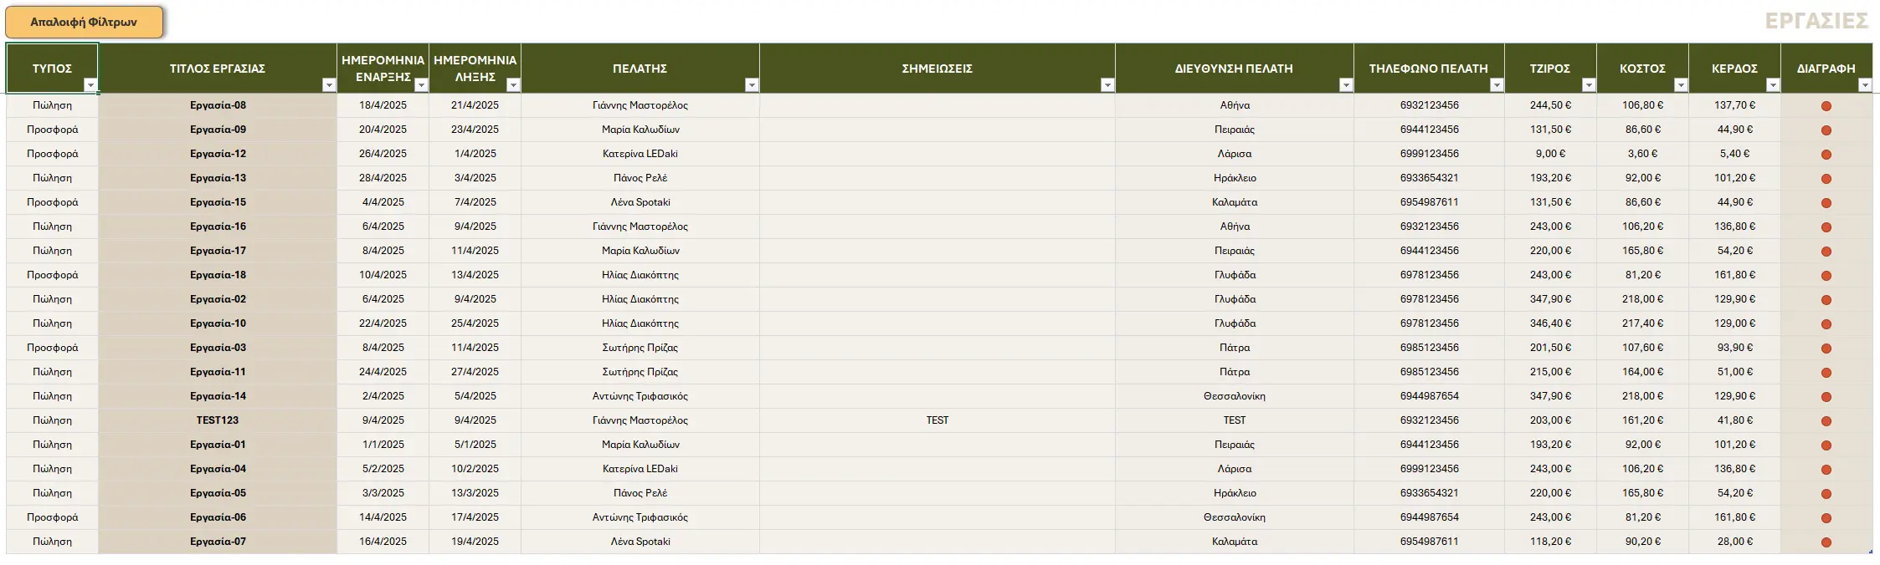Open the ΔΙΕΥΘΥΝΣΗ ΠΕΛΑΤΗ filter dropdown
The height and width of the screenshot is (565, 1880).
coord(1346,85)
